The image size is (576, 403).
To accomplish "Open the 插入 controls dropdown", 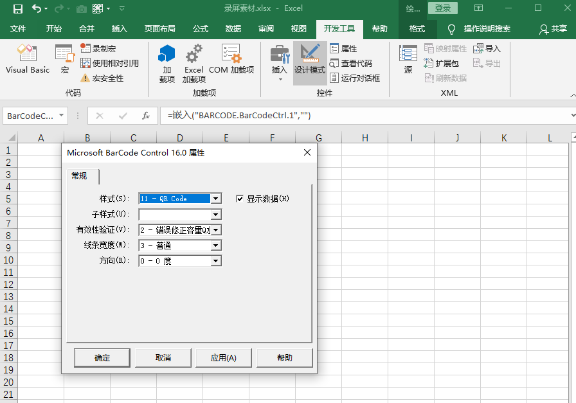I will click(280, 63).
